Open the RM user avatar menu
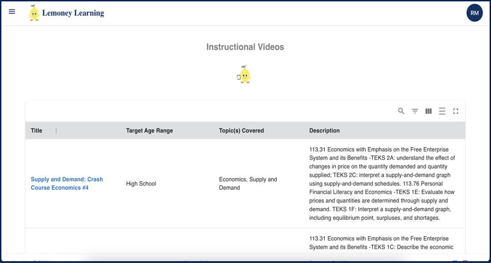The height and width of the screenshot is (263, 491). [474, 13]
